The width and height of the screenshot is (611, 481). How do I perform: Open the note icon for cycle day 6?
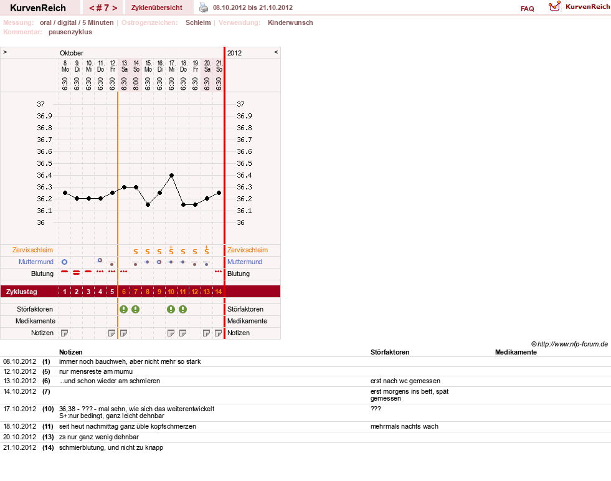click(x=123, y=333)
